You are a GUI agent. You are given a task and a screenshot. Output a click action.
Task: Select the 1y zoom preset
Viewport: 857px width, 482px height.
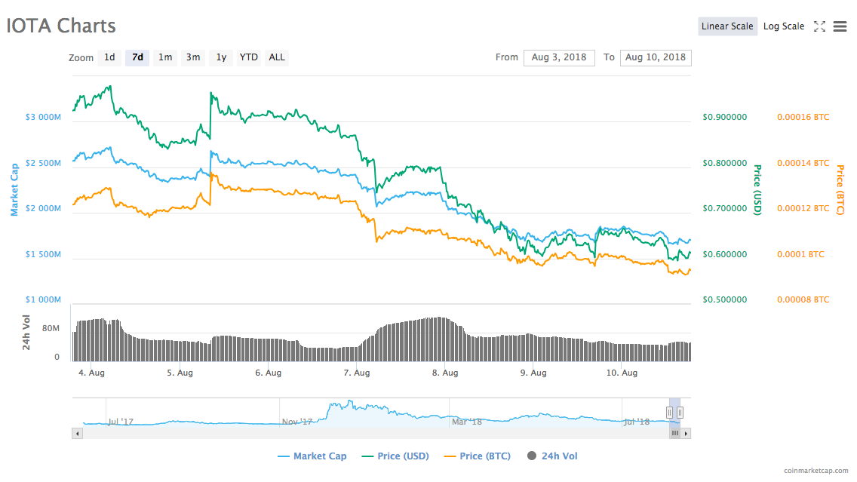pyautogui.click(x=220, y=57)
